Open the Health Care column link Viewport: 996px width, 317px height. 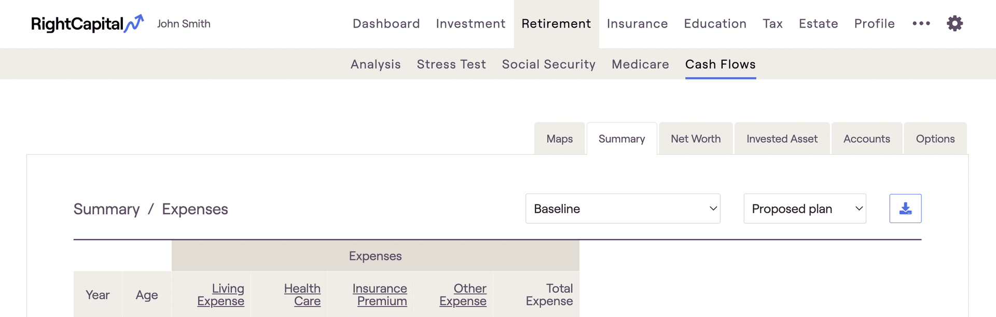pyautogui.click(x=302, y=295)
